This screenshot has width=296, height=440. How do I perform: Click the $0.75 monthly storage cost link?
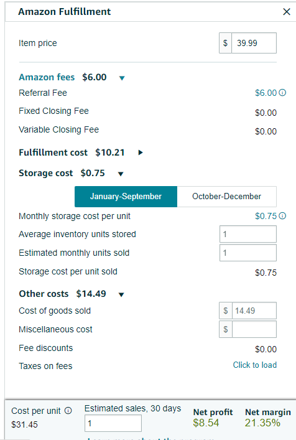pyautogui.click(x=266, y=216)
